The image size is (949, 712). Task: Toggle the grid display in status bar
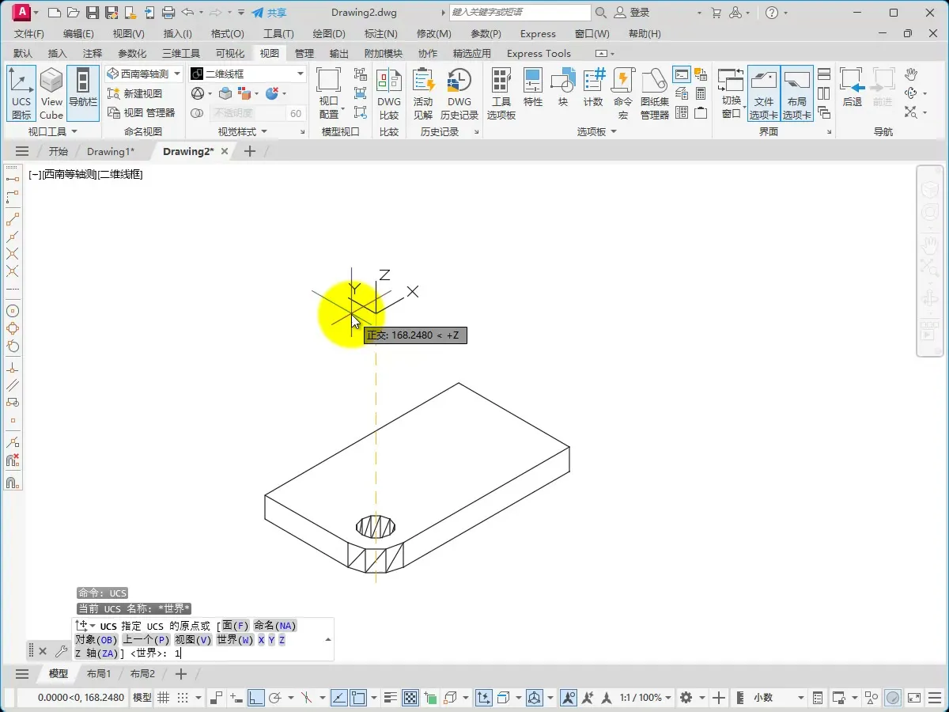164,698
